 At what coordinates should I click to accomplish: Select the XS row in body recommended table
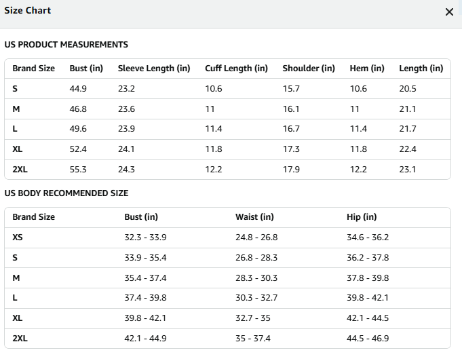tap(227, 237)
